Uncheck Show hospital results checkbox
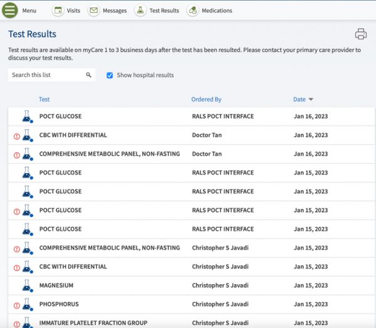Image resolution: width=376 pixels, height=328 pixels. tap(110, 75)
